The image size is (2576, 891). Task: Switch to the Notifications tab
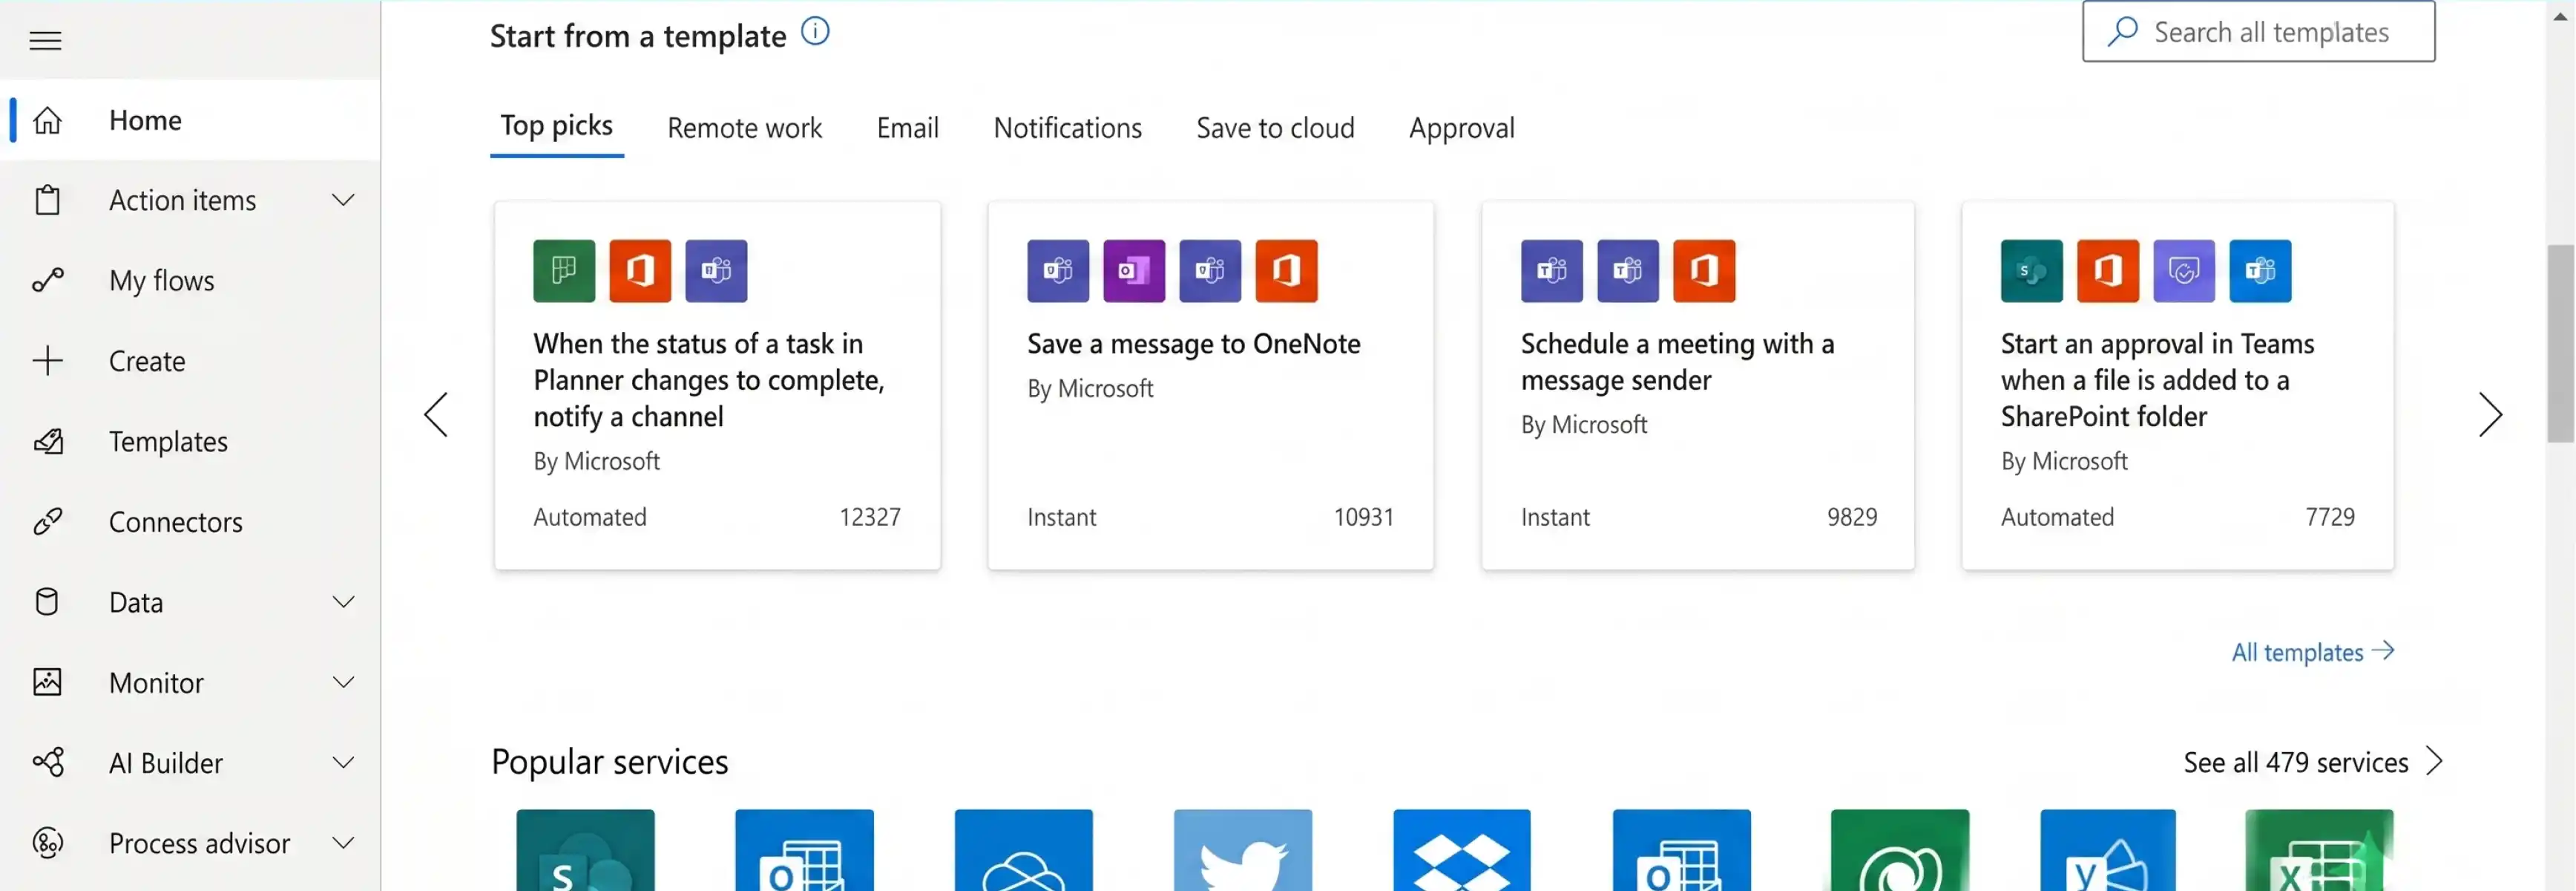pyautogui.click(x=1067, y=128)
